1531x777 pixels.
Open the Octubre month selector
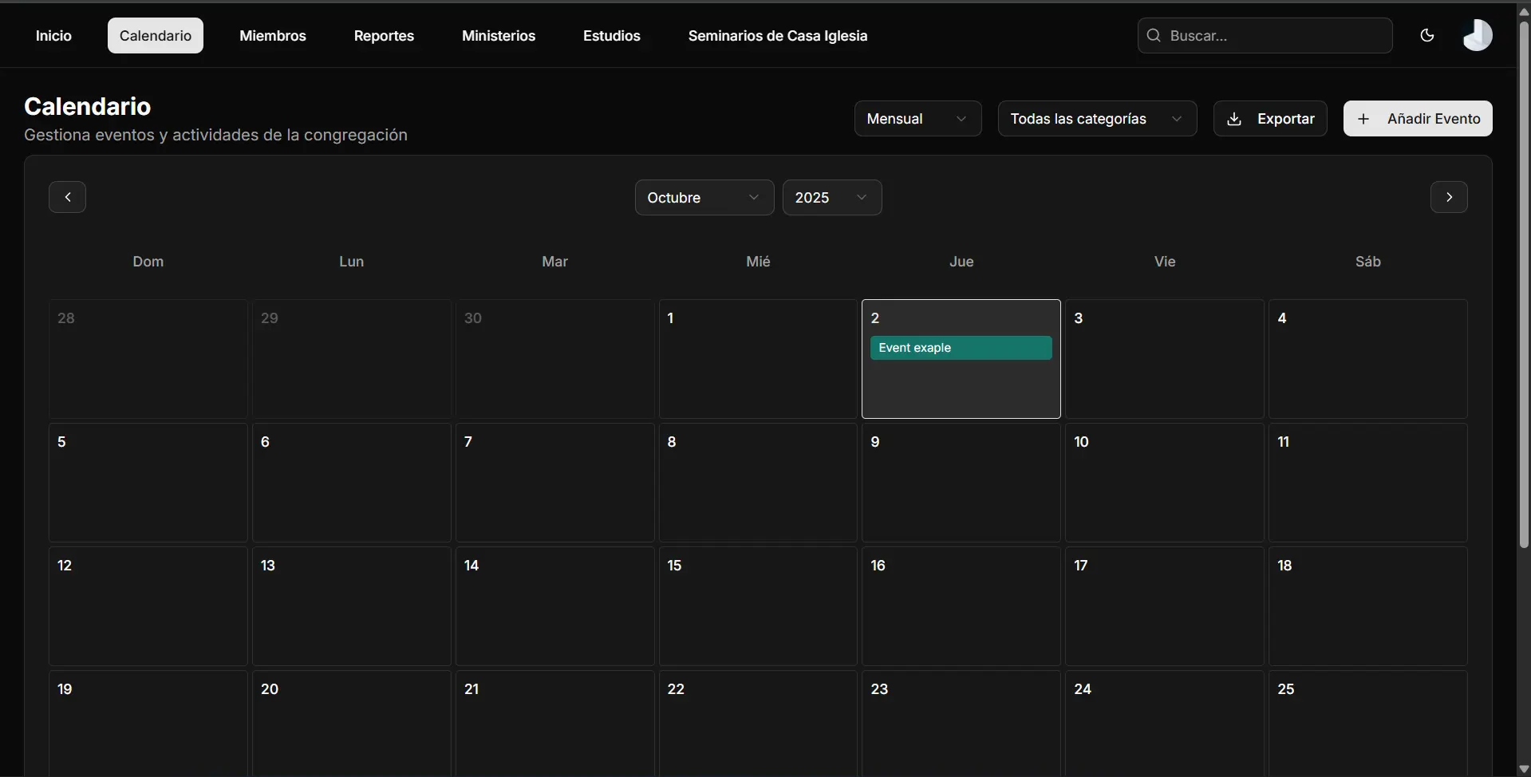tap(704, 198)
